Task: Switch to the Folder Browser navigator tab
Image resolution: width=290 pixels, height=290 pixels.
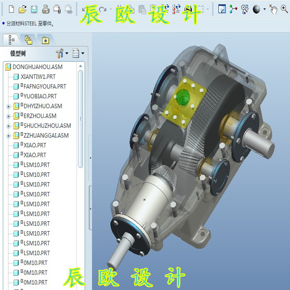Action: point(29,40)
